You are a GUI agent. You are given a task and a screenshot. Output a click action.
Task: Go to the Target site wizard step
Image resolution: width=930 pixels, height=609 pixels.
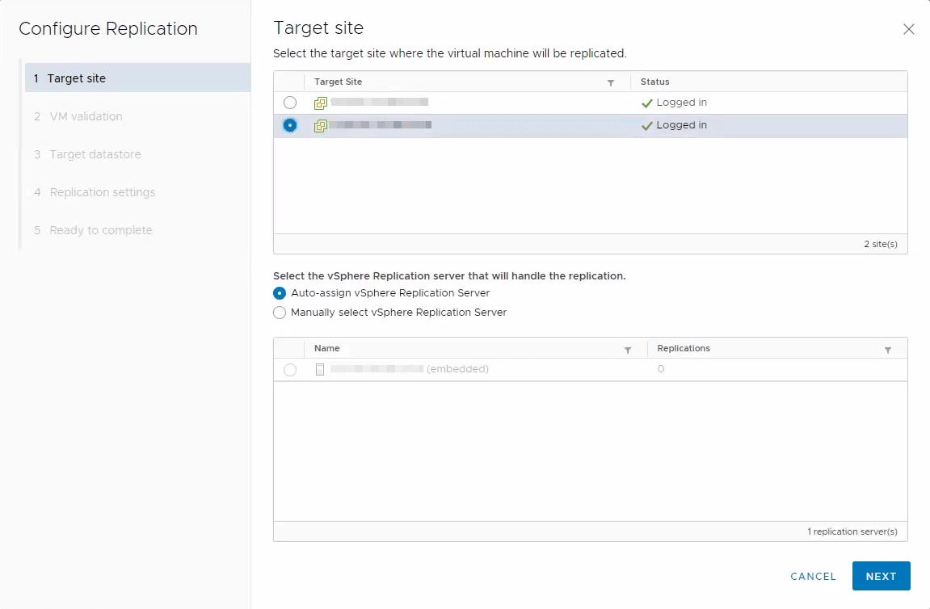click(x=77, y=78)
